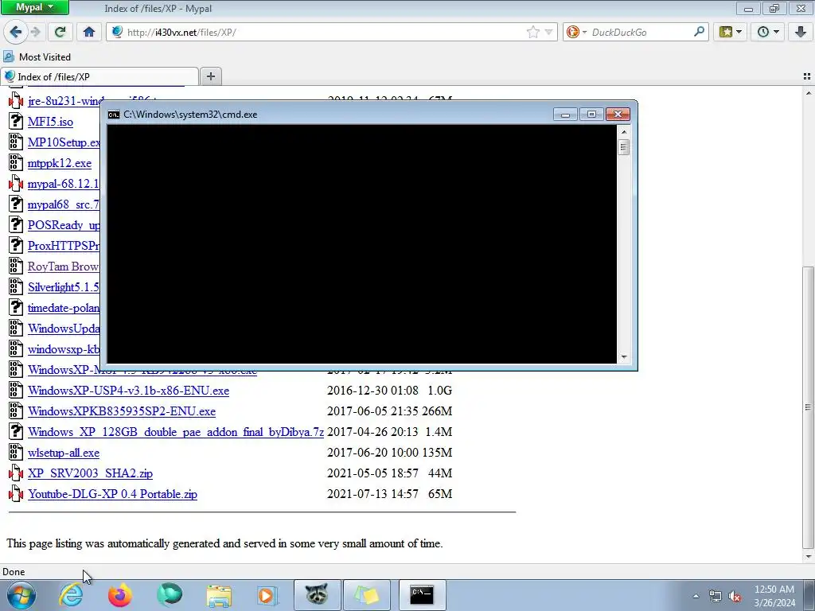Reload the current page
The height and width of the screenshot is (611, 815).
[x=60, y=32]
